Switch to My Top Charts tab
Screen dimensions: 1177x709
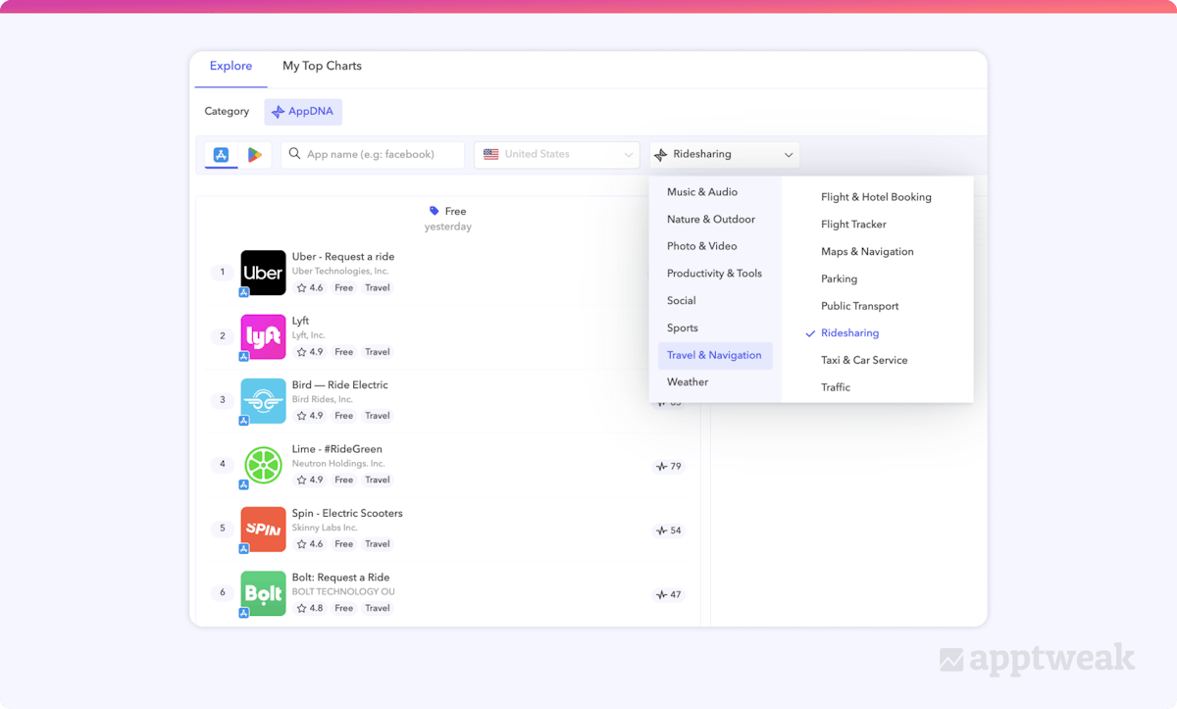[322, 66]
